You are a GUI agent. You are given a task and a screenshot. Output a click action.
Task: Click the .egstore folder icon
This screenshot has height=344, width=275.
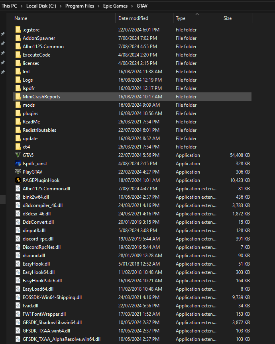(18, 29)
